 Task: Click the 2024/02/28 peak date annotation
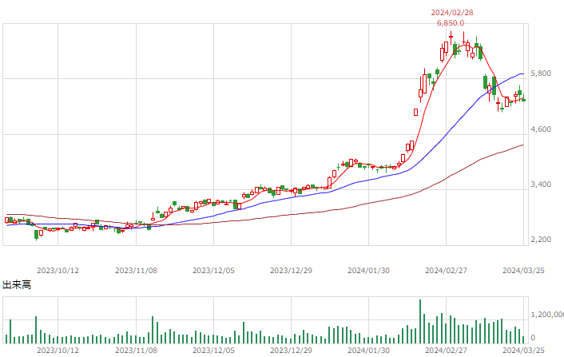[452, 13]
